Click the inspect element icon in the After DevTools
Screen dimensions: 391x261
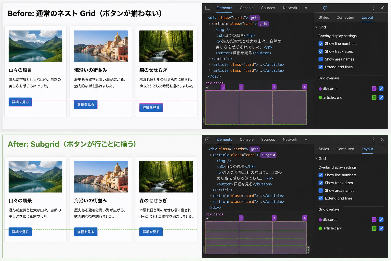click(x=207, y=139)
